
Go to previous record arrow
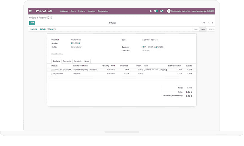pyautogui.click(x=209, y=23)
